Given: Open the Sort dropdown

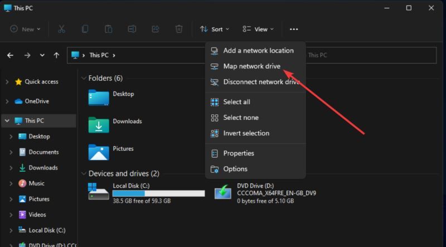Looking at the screenshot, I should click(x=215, y=29).
